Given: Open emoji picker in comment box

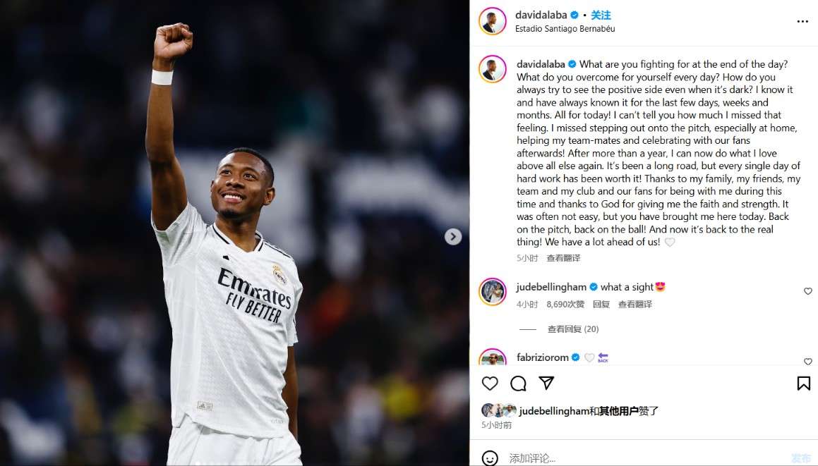Looking at the screenshot, I should (x=489, y=458).
